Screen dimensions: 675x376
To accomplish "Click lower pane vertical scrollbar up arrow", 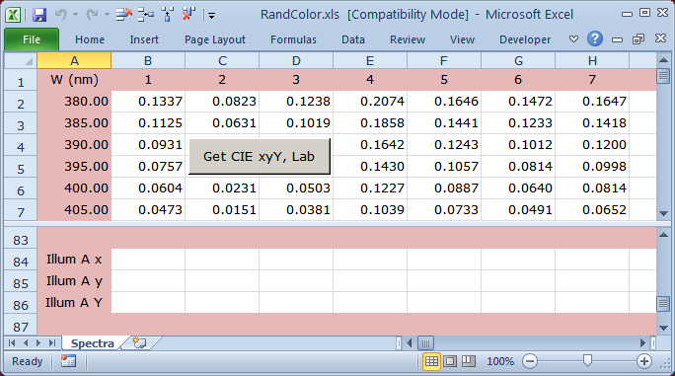I will 663,235.
